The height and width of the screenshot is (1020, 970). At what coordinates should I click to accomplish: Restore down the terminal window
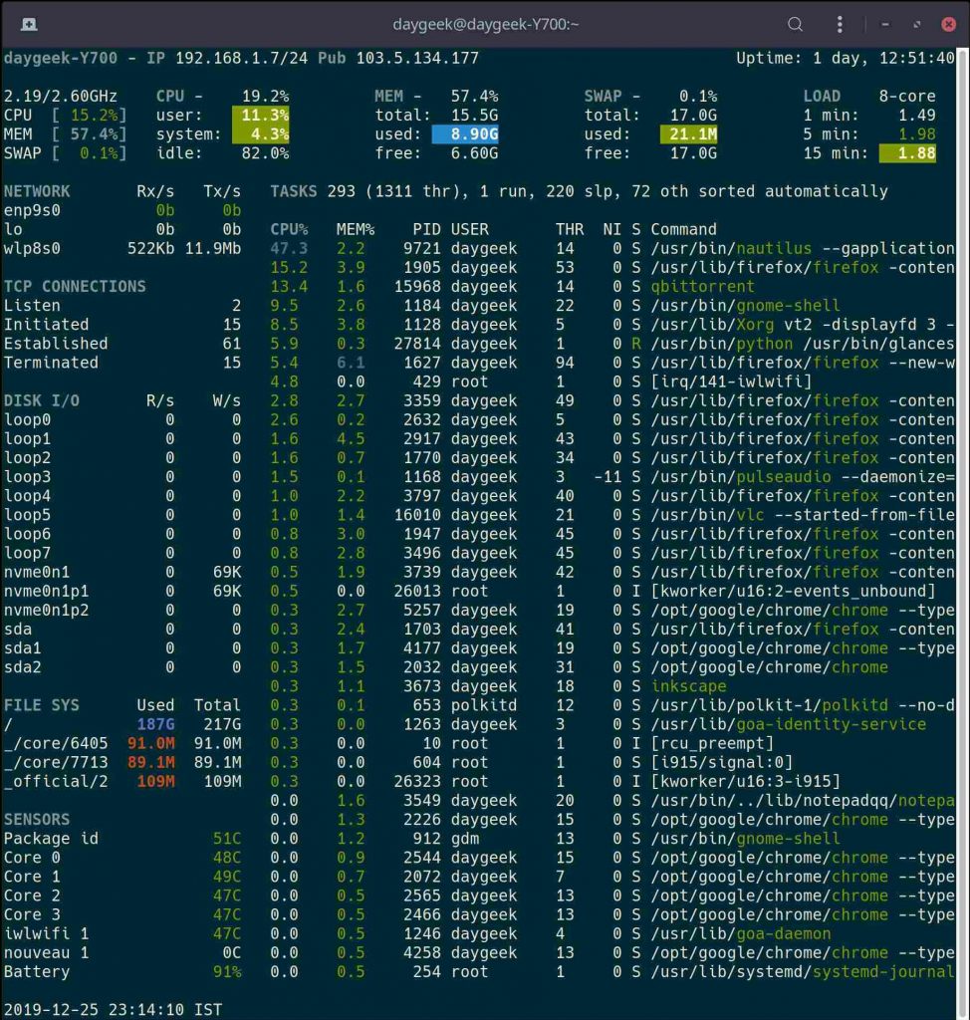click(915, 24)
